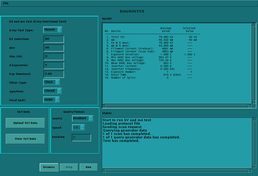Select the Min. ISD text field
258x176 pixels.
(x=54, y=57)
